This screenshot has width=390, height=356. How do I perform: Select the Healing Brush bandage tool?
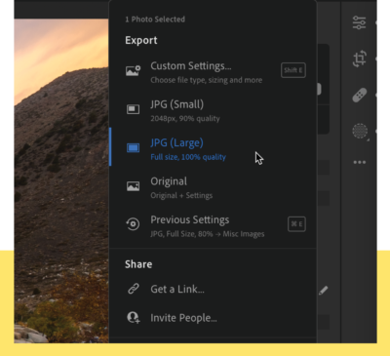(360, 95)
